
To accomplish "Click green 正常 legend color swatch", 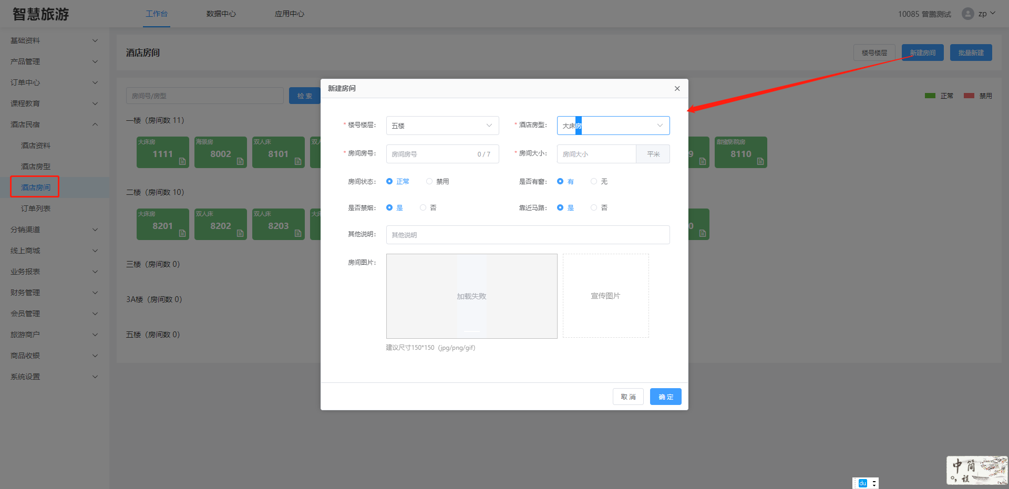I will (x=930, y=96).
